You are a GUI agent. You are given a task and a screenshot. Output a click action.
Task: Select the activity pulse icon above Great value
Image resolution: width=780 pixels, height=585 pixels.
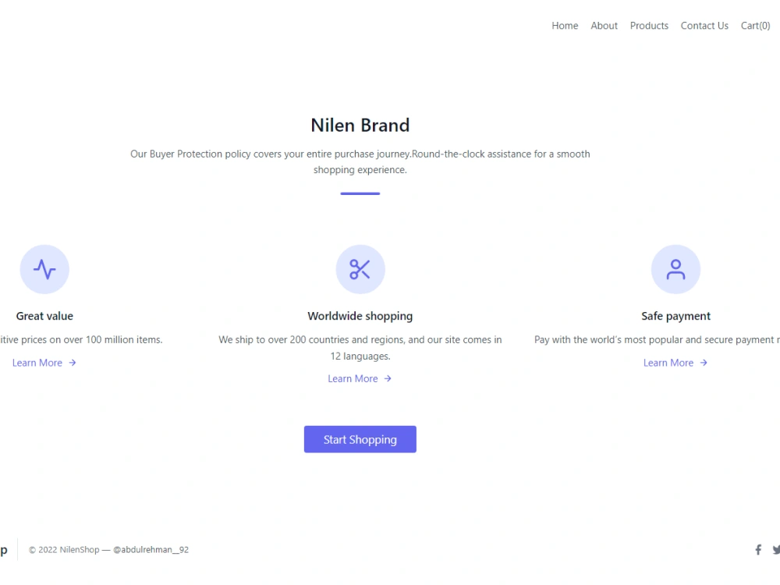[44, 269]
